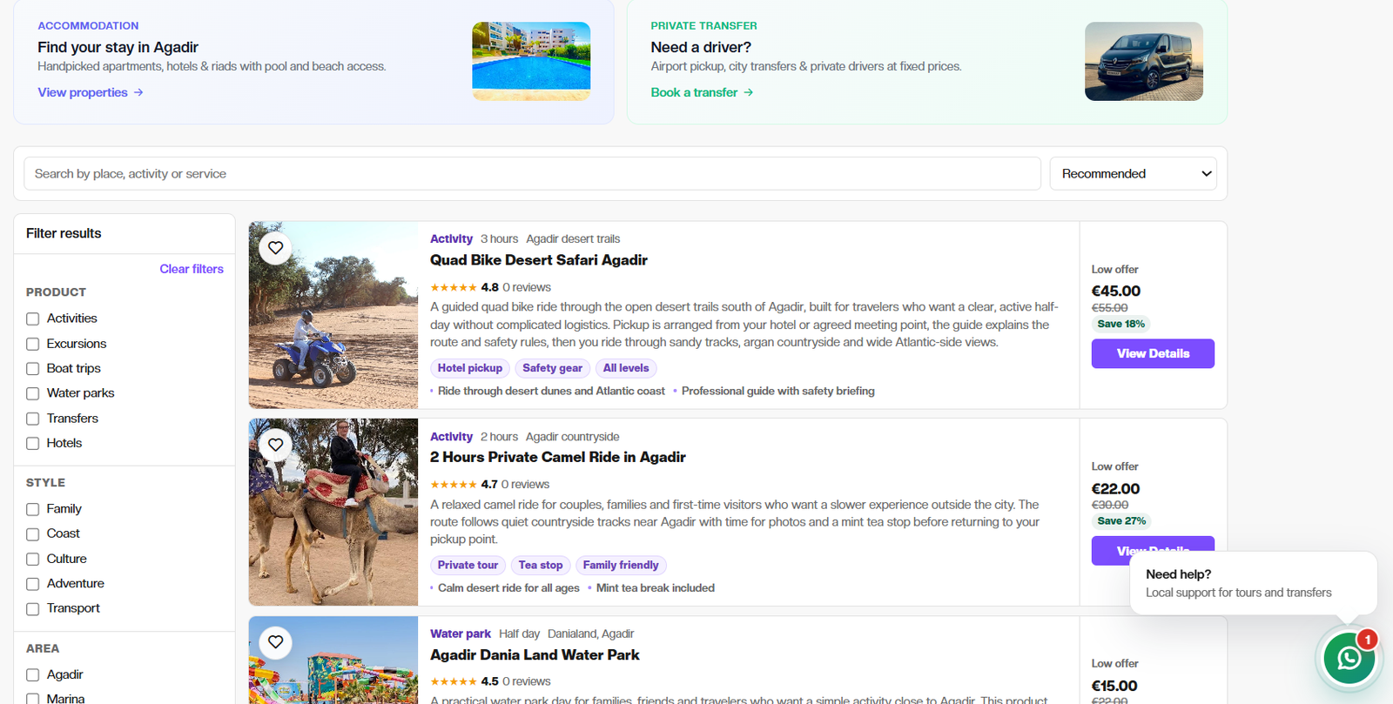The width and height of the screenshot is (1393, 704).
Task: Open Agadir Dania Land Water Park title
Action: (535, 654)
